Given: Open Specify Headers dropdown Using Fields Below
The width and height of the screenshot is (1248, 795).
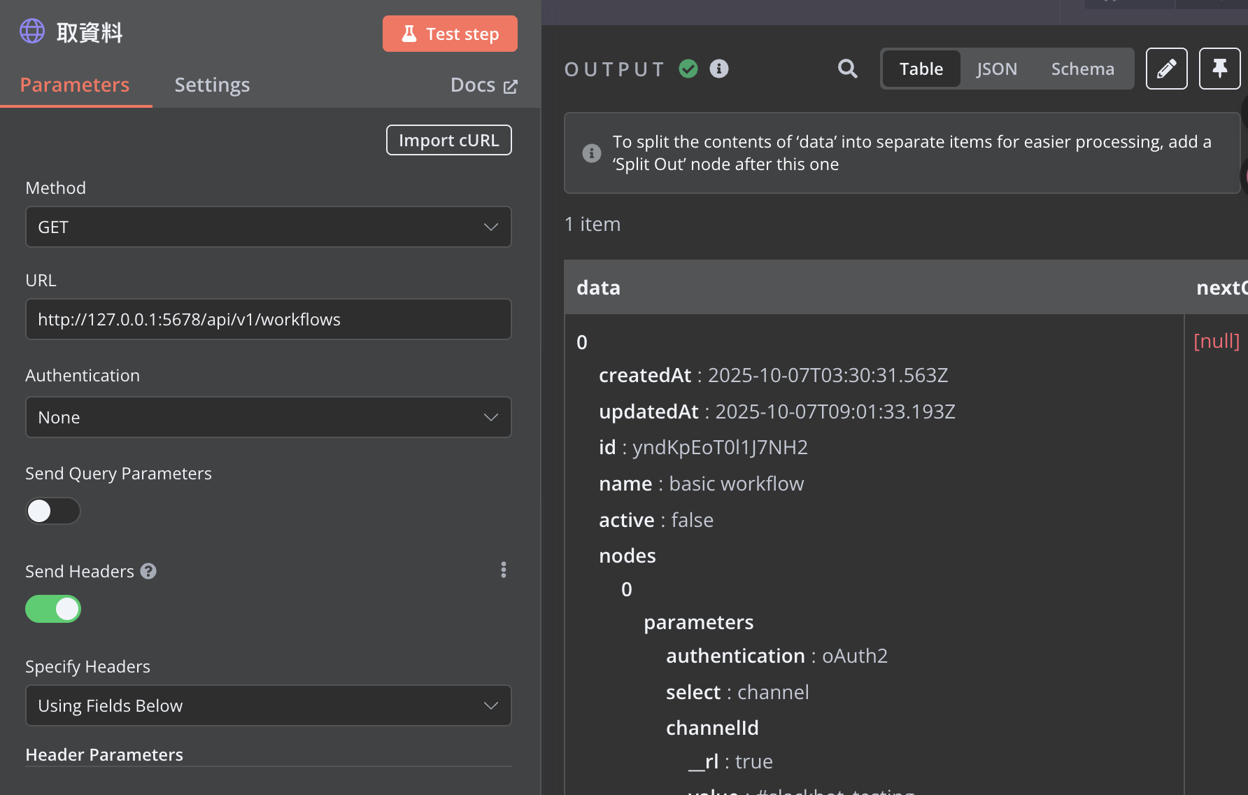Looking at the screenshot, I should 269,705.
